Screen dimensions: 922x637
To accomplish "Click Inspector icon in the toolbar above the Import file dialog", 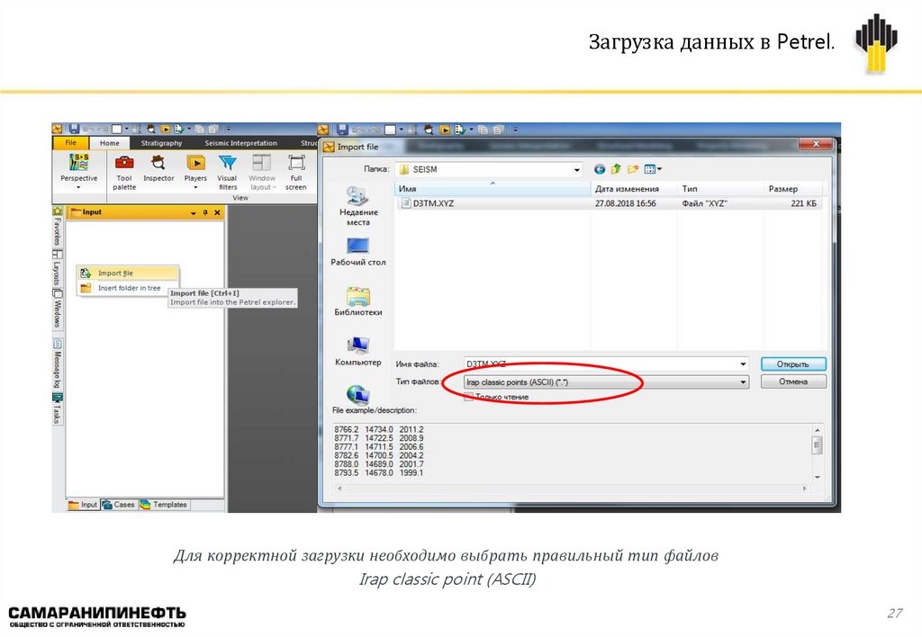I will click(x=429, y=130).
